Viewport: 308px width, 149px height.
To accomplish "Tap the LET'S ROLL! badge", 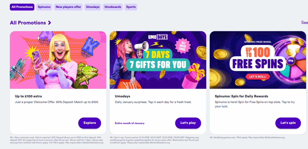I will pyautogui.click(x=258, y=76).
